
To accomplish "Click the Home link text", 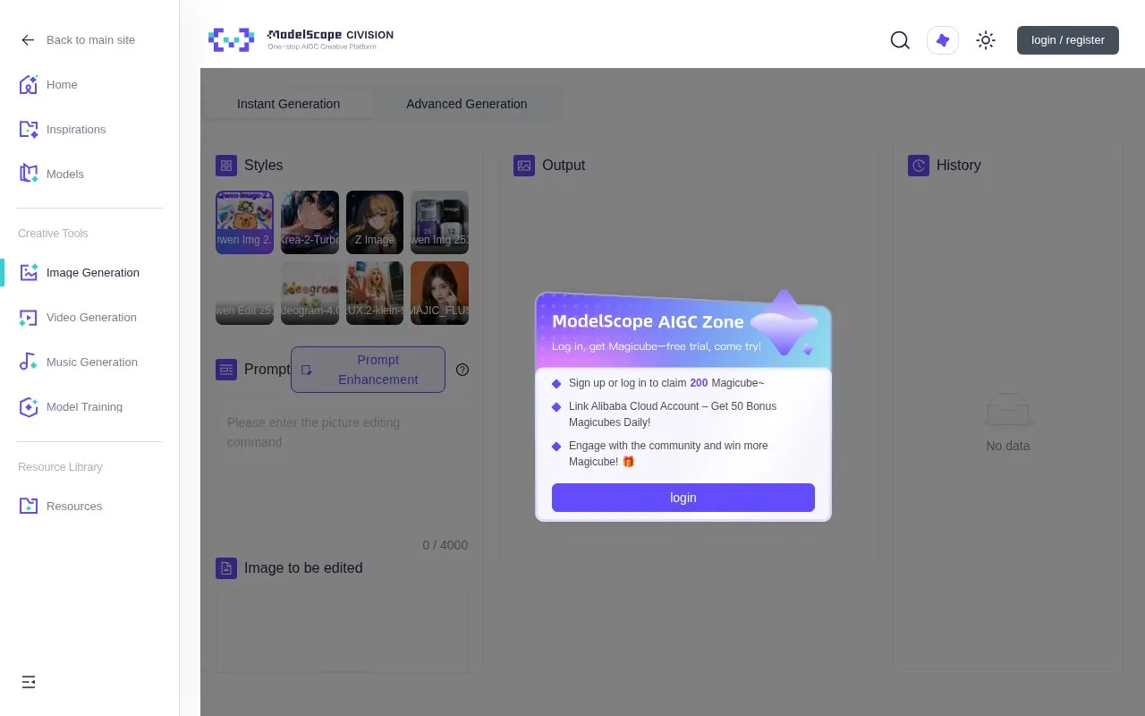I will [62, 85].
